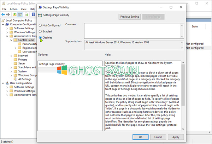212x144 pixels.
Task: Select the Not Configured radio button
Action: (x=40, y=25)
